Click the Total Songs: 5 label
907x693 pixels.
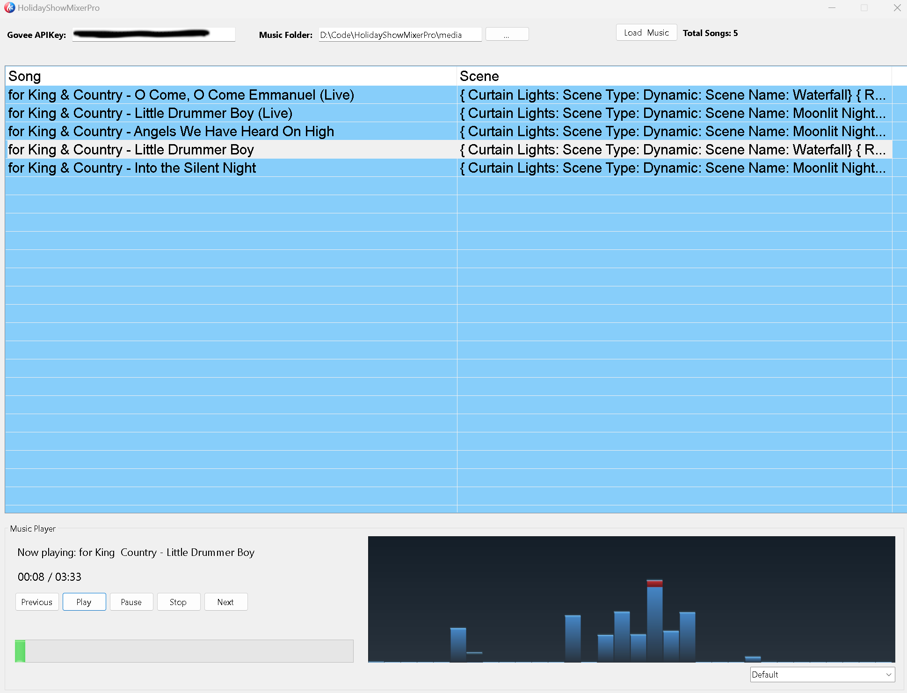(710, 33)
